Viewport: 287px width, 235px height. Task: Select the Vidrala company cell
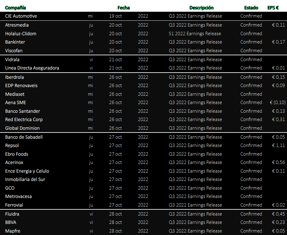(12, 60)
